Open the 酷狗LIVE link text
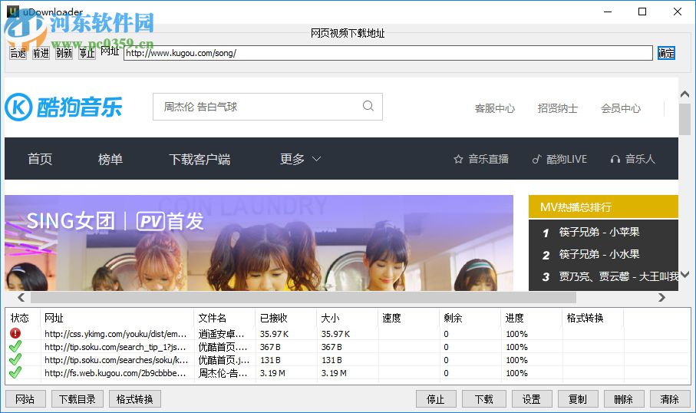Screen dimensions: 696x413 click(566, 159)
